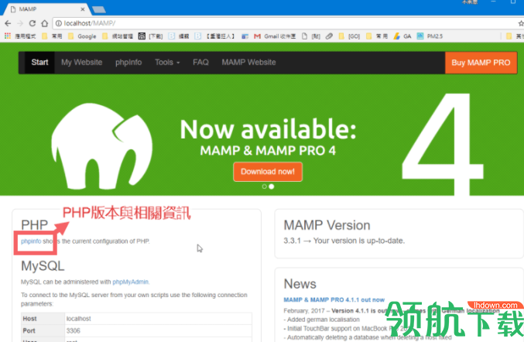524x342 pixels.
Task: Click the MAMP elephant logo
Action: click(102, 146)
